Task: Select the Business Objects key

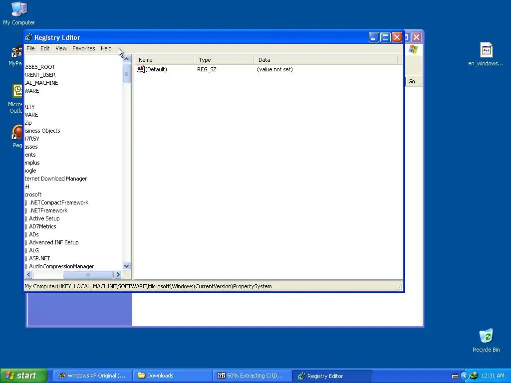Action: click(x=42, y=131)
